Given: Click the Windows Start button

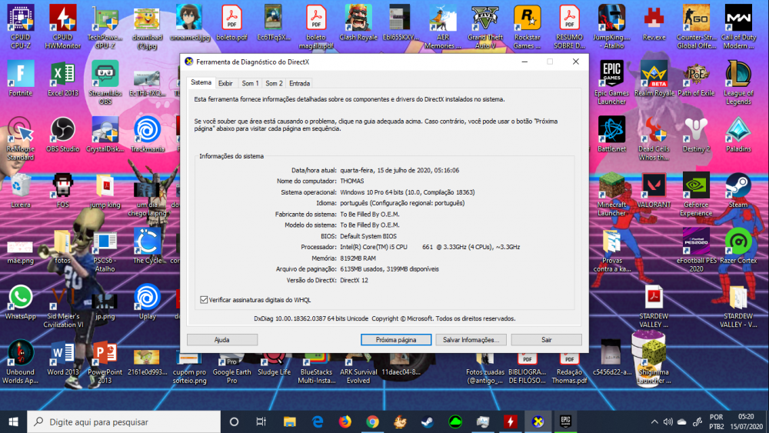Looking at the screenshot, I should (x=13, y=421).
